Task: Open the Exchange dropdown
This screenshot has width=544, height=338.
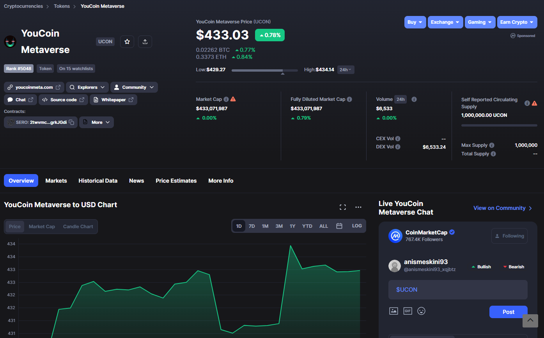Action: 445,22
